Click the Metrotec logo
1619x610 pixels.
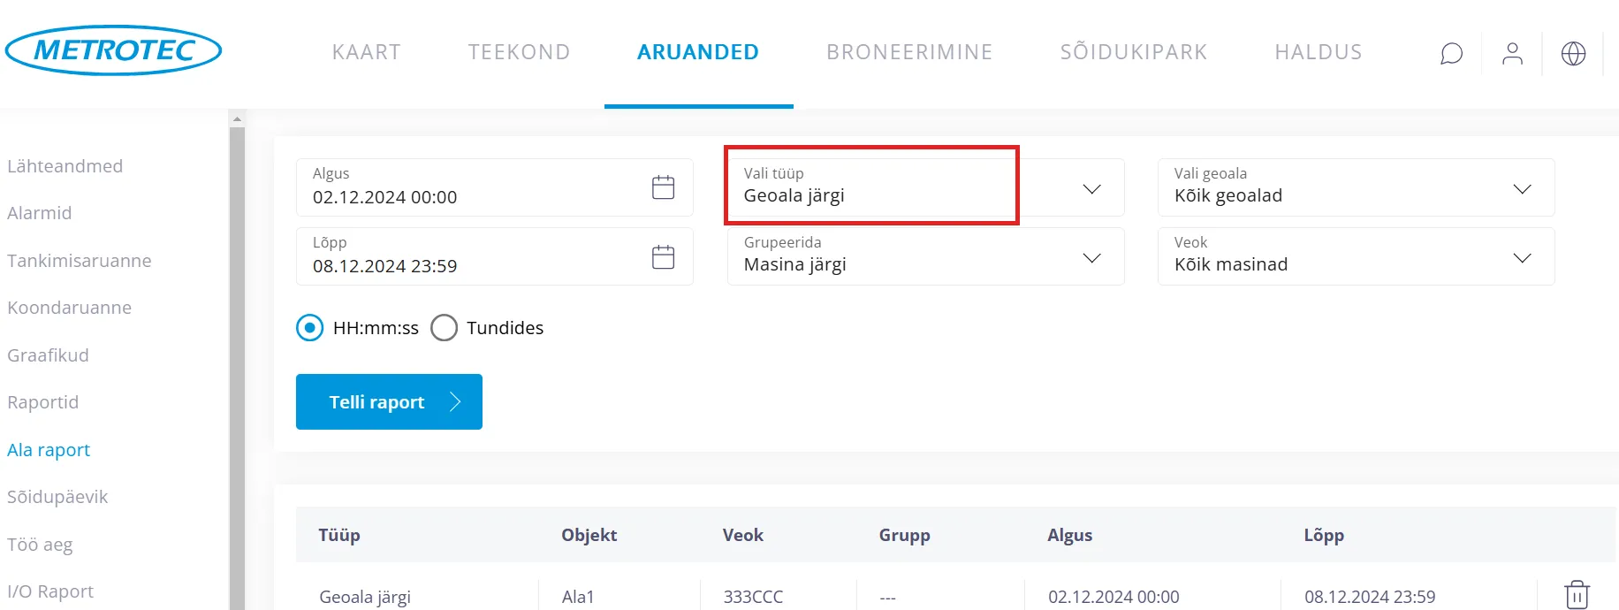(113, 50)
